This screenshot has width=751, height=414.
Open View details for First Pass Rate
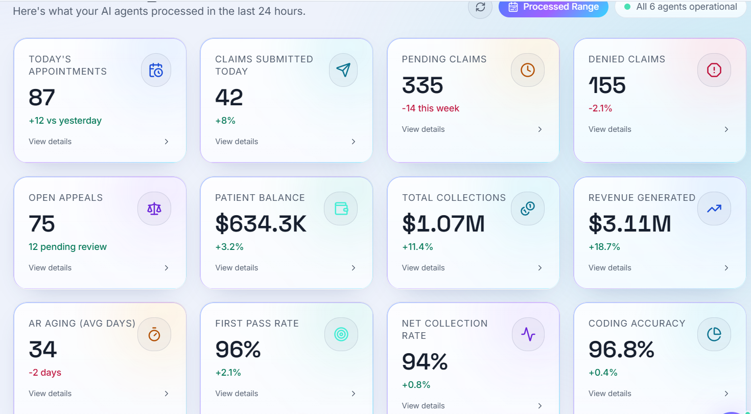point(237,394)
